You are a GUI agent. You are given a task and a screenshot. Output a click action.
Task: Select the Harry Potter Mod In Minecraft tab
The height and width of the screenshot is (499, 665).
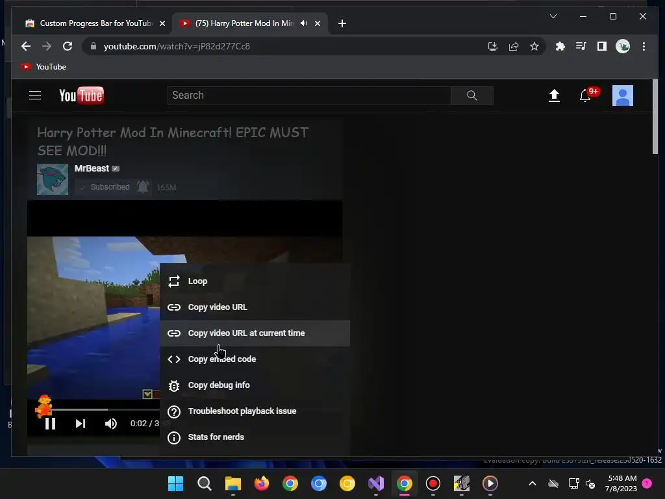tap(245, 23)
